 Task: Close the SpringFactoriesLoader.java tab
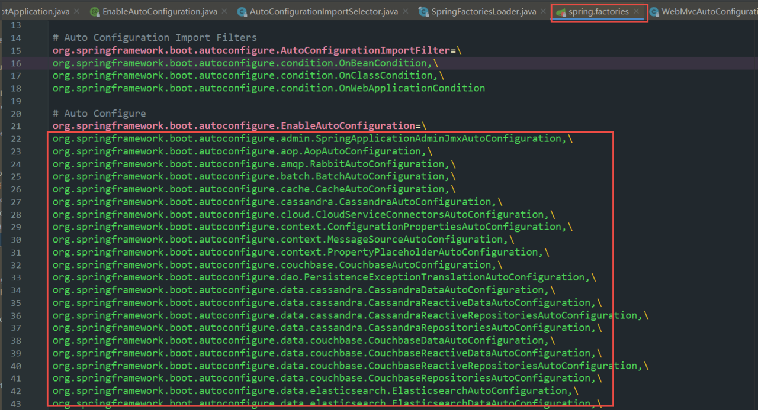click(544, 11)
